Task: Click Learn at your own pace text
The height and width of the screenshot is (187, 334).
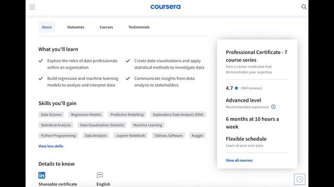Action: point(245,145)
